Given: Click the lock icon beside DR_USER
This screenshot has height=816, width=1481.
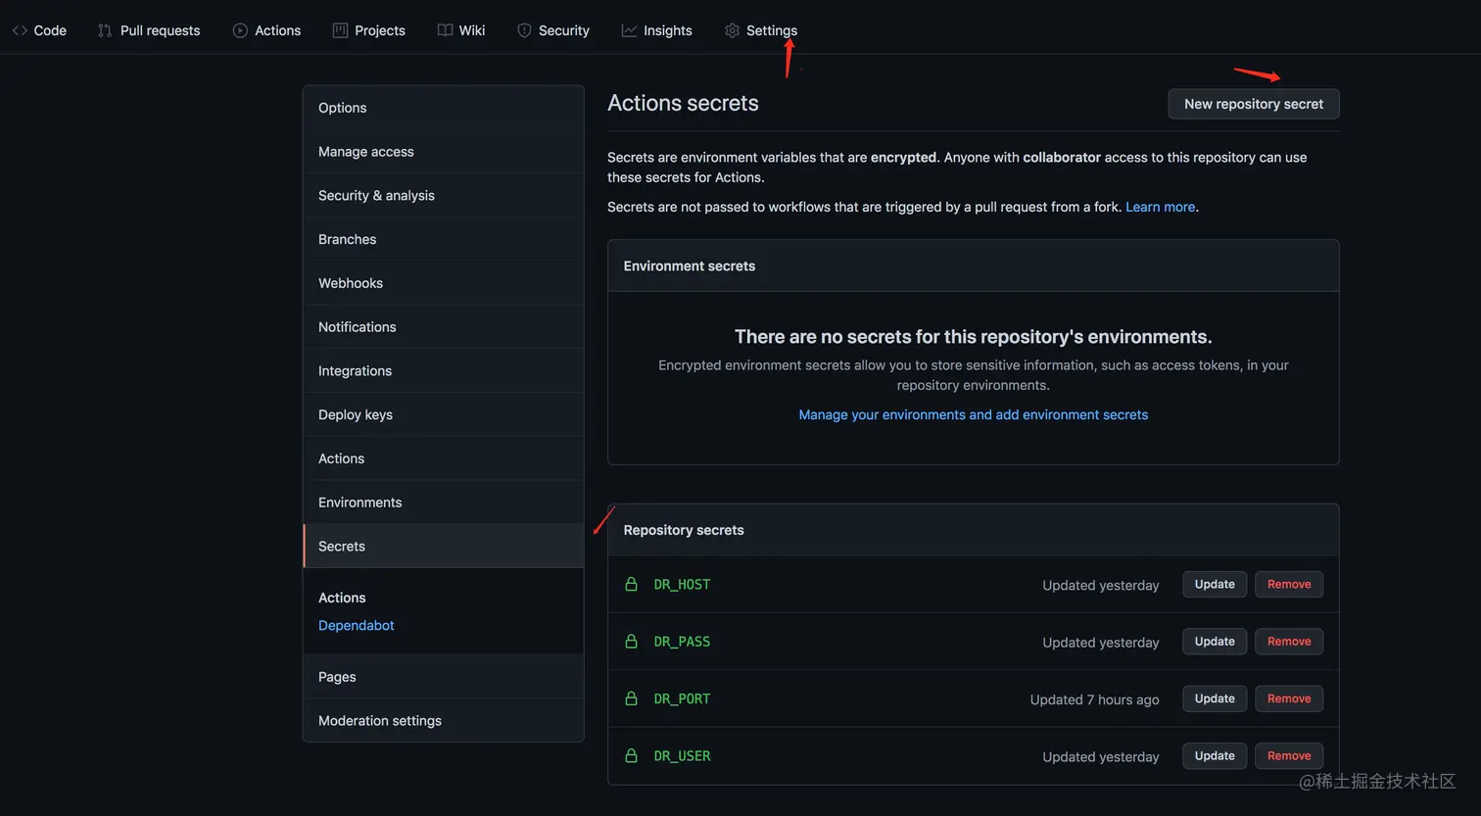Looking at the screenshot, I should point(632,755).
